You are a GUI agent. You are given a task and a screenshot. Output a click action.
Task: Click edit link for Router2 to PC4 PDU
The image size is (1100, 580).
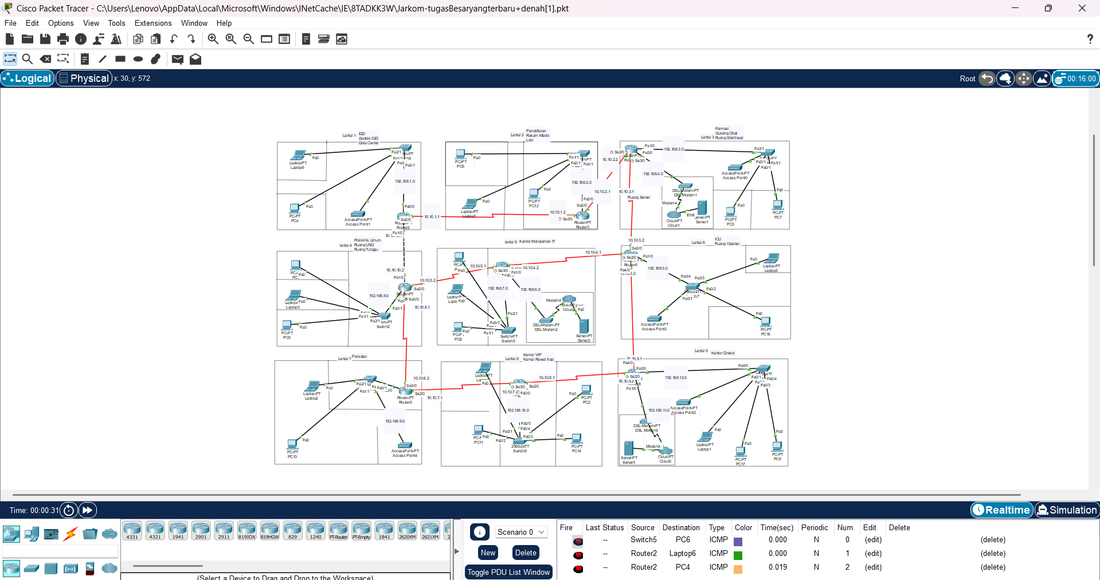pyautogui.click(x=873, y=567)
